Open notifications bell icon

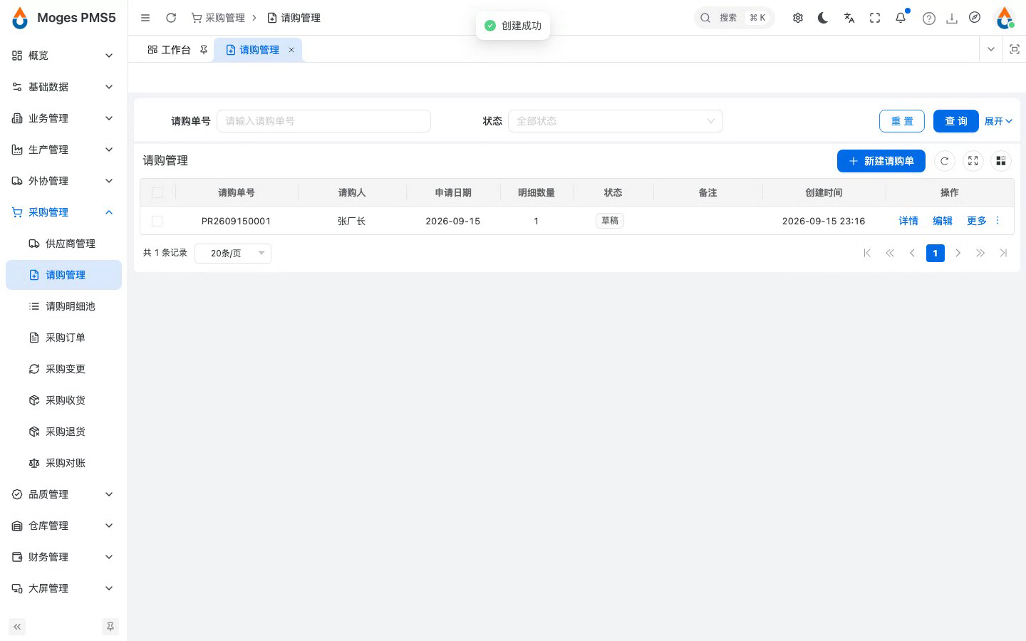901,18
